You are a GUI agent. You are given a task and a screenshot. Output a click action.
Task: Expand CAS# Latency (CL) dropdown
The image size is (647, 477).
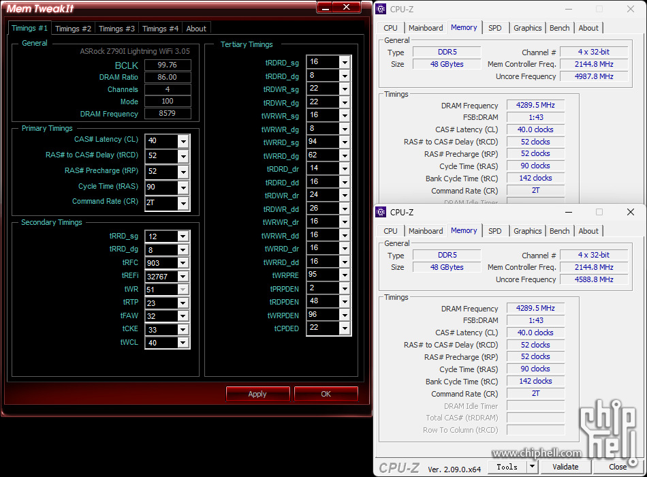pos(183,141)
